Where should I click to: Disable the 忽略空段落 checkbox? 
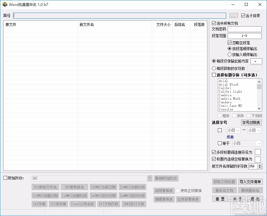tap(229, 42)
